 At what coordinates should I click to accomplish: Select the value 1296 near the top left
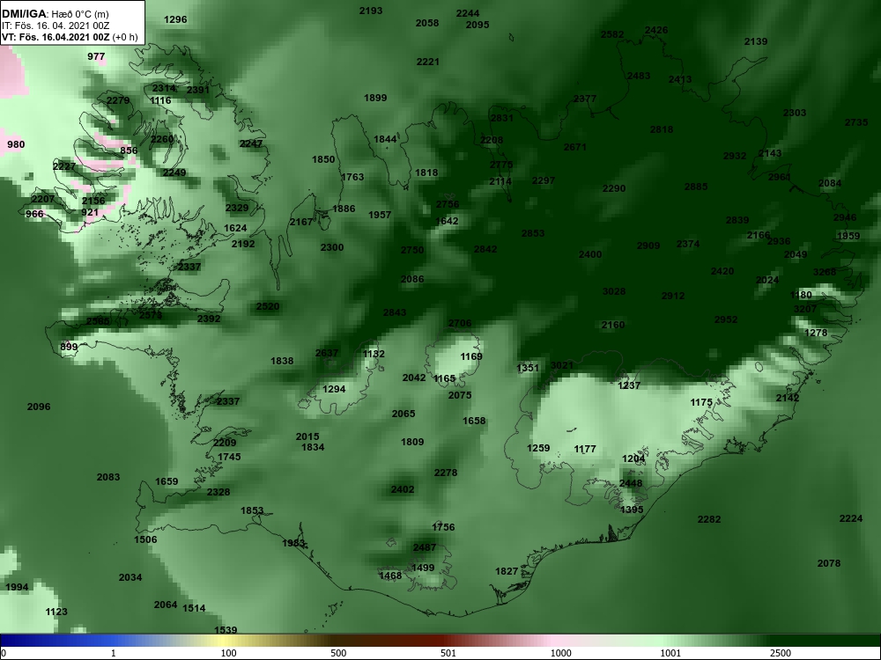(x=175, y=19)
